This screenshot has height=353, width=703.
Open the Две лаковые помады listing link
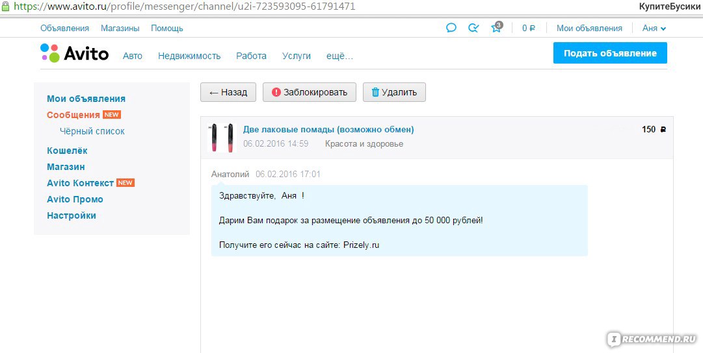tap(328, 129)
